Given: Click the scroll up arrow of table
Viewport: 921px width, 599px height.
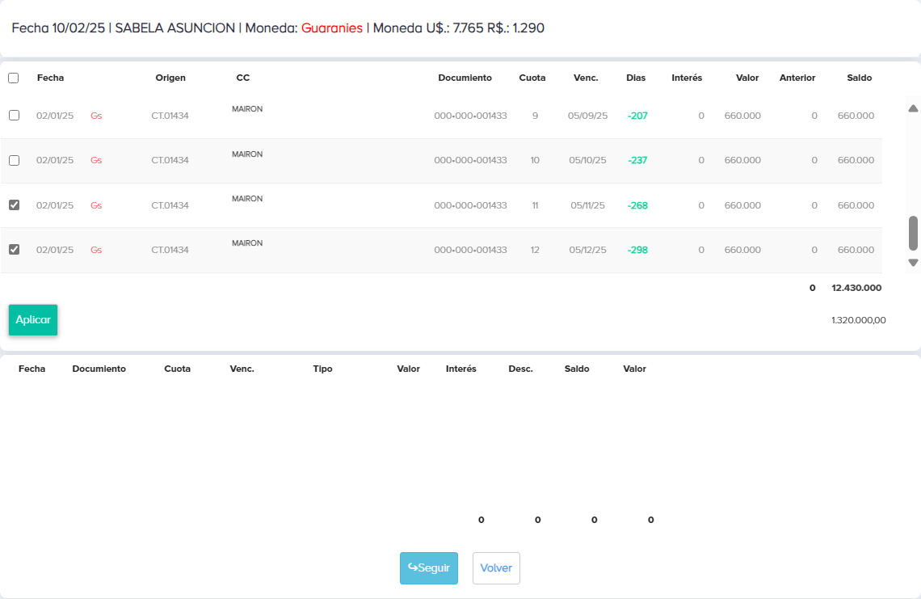Looking at the screenshot, I should point(913,108).
